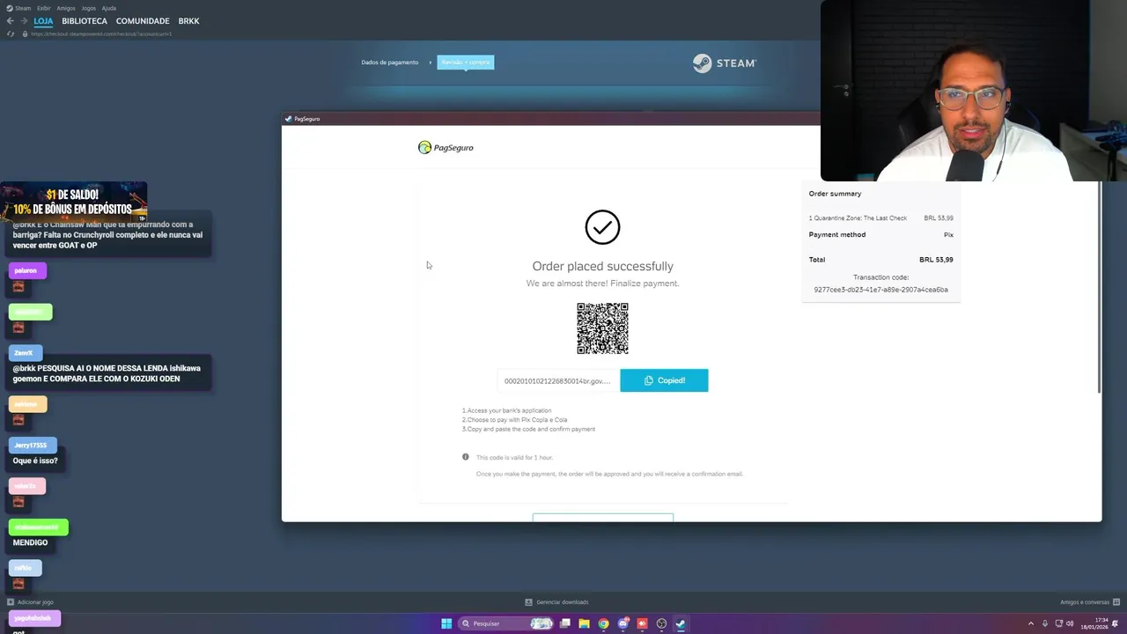Click the Jerry17555 chat username

click(31, 446)
